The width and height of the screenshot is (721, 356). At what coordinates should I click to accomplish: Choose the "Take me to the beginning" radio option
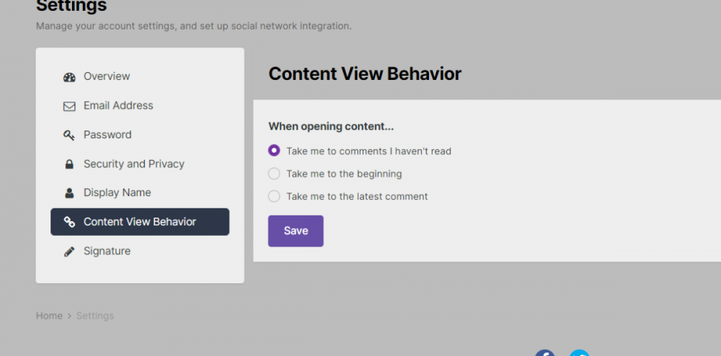click(x=274, y=174)
